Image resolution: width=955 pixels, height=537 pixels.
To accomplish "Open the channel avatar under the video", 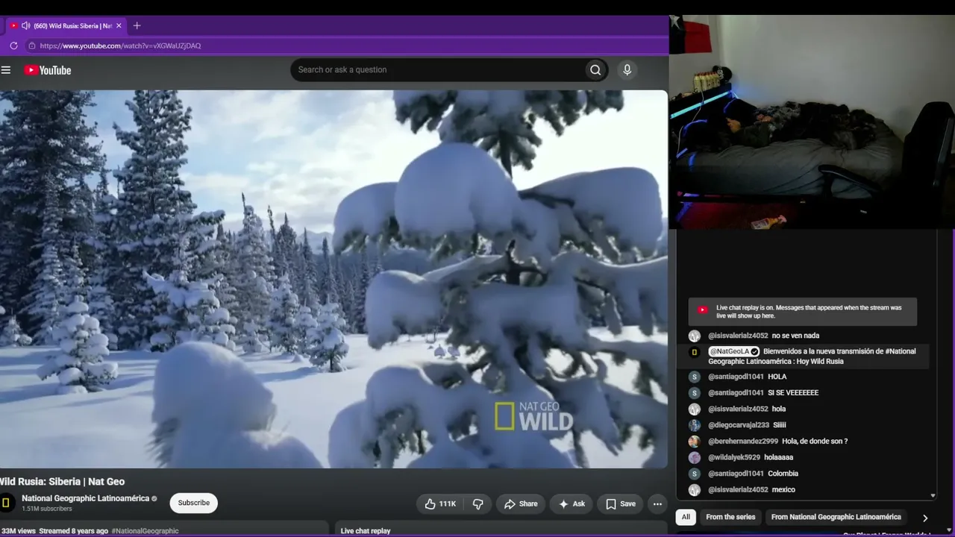I will click(6, 503).
